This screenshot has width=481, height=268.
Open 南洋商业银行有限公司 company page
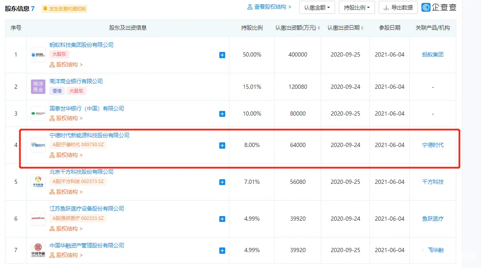pos(76,82)
